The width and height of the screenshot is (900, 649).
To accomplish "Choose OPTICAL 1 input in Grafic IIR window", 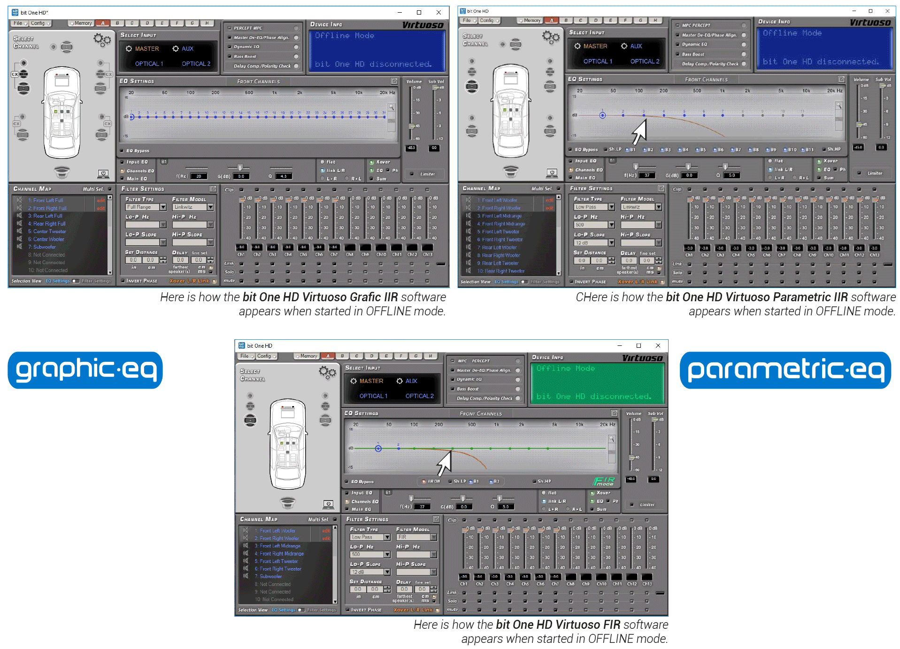I will (x=149, y=64).
